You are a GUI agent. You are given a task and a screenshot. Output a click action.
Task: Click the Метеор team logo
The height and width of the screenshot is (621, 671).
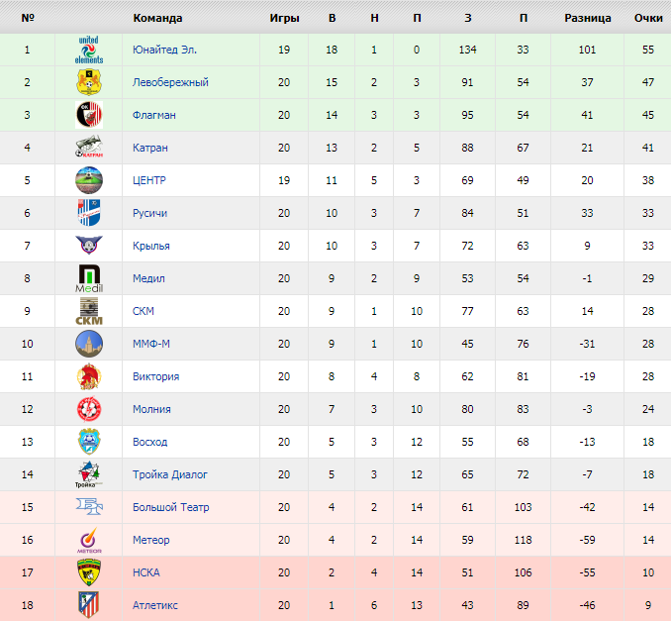point(89,540)
